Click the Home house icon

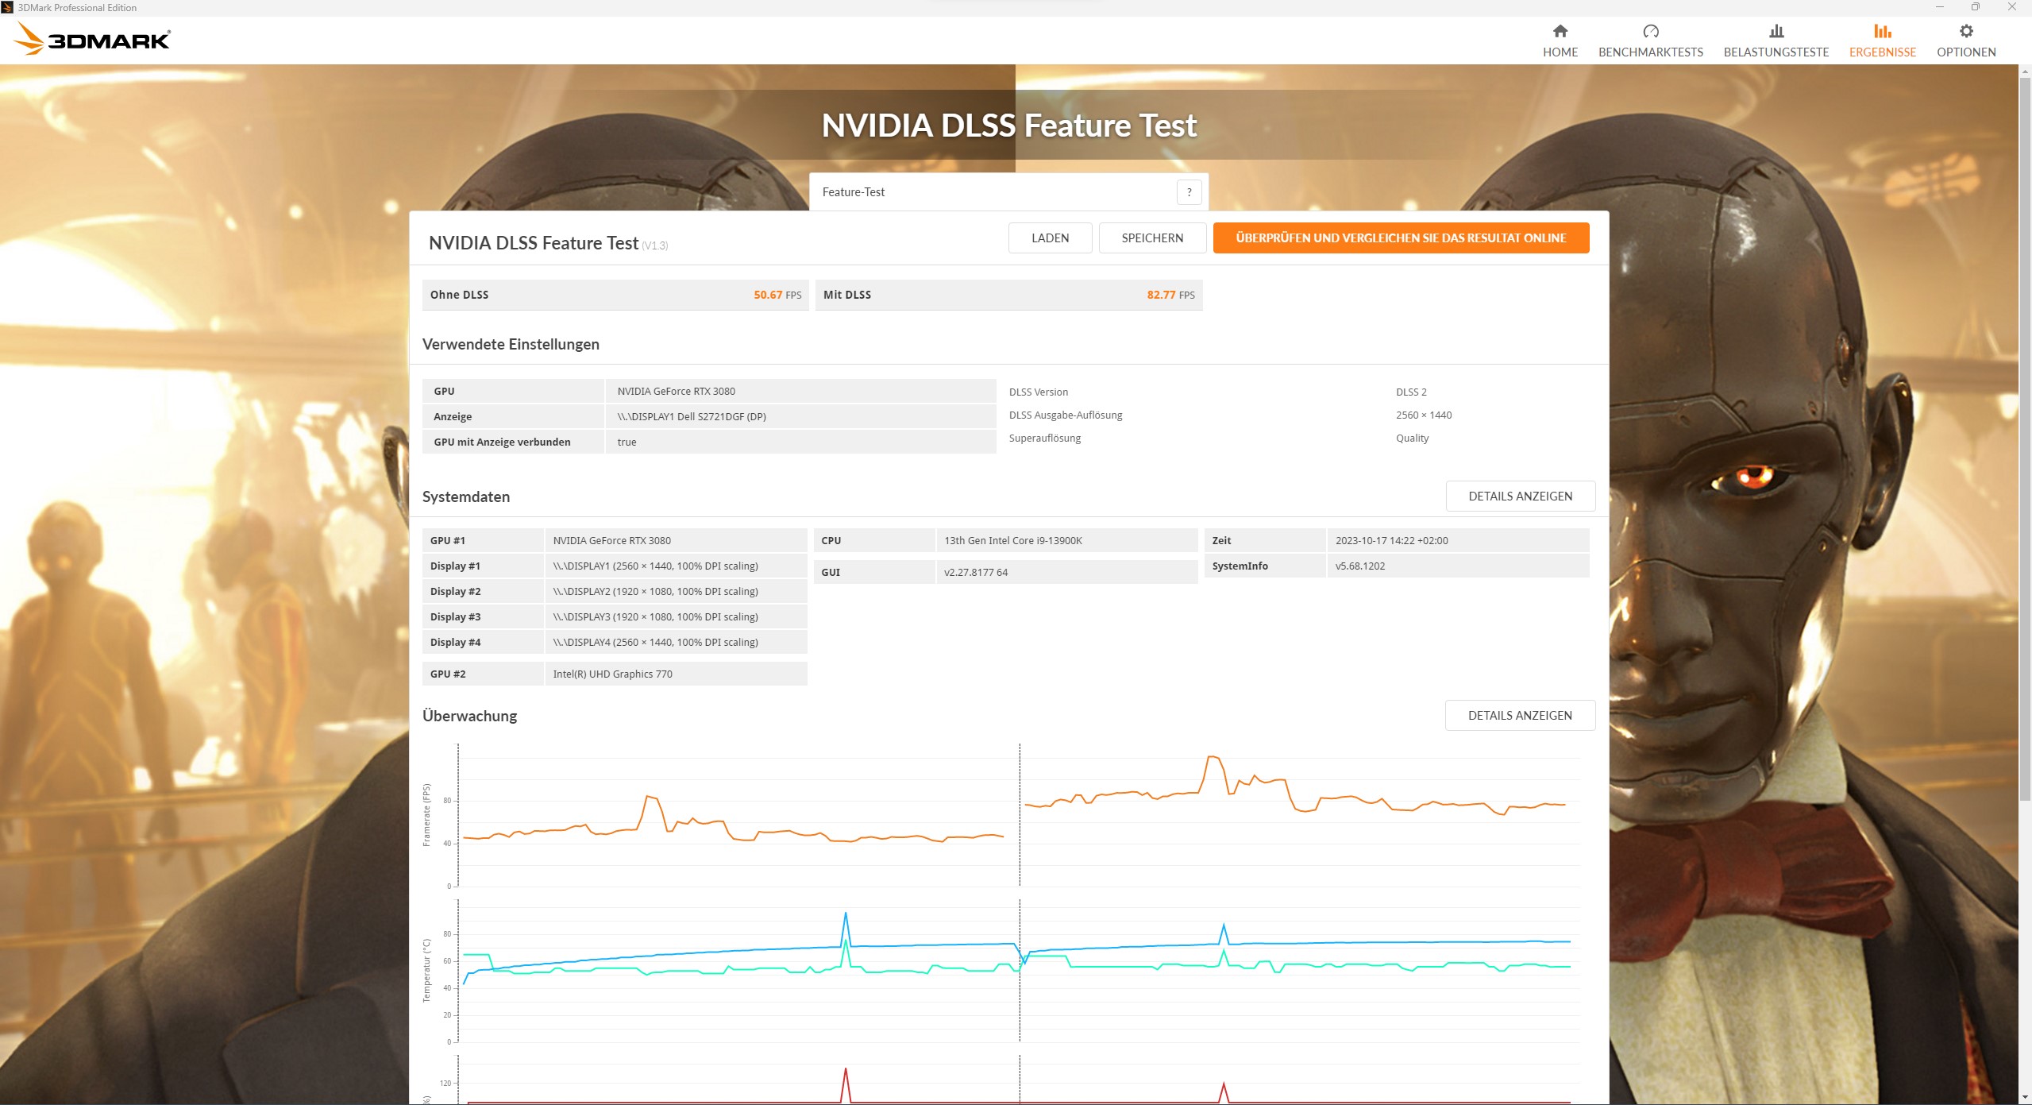click(1560, 32)
